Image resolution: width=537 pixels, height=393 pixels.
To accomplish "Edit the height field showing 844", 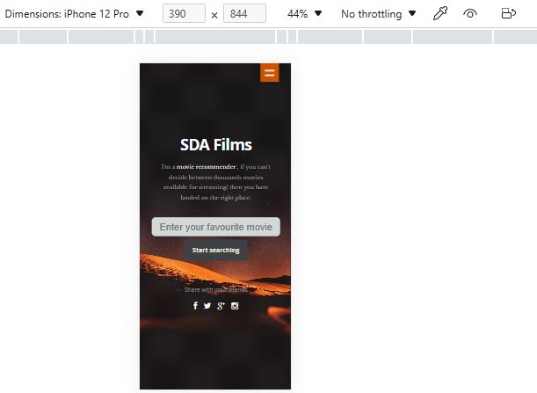I will click(x=244, y=14).
